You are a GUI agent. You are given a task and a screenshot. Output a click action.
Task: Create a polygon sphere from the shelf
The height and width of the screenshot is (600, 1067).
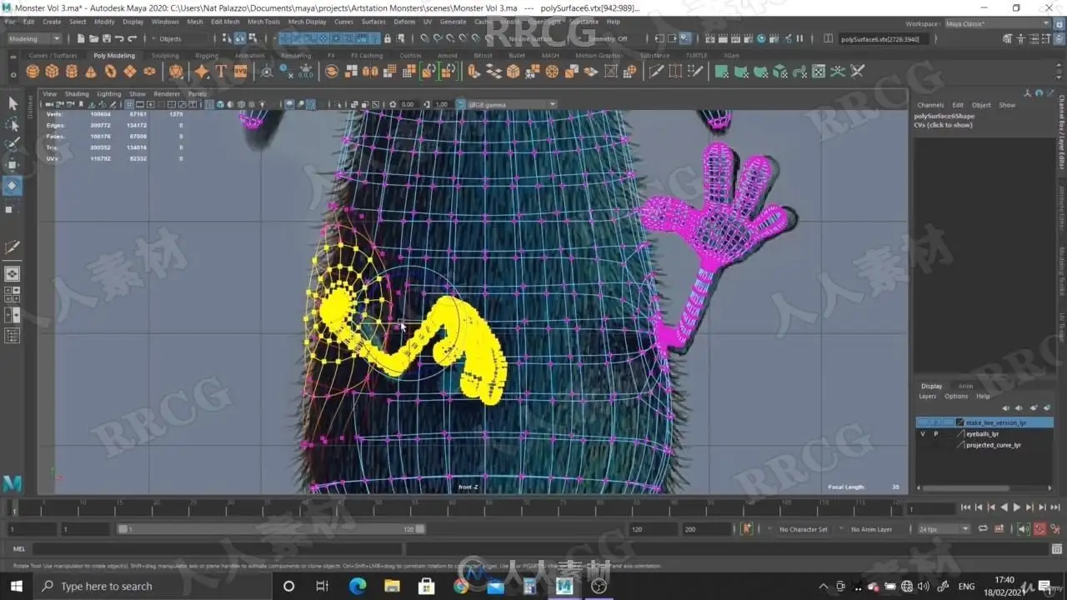click(x=32, y=72)
